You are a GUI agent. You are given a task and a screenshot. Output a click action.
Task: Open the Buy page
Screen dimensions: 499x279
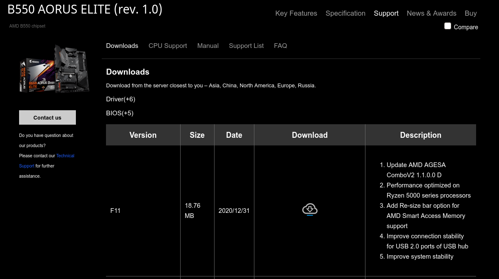click(x=471, y=14)
